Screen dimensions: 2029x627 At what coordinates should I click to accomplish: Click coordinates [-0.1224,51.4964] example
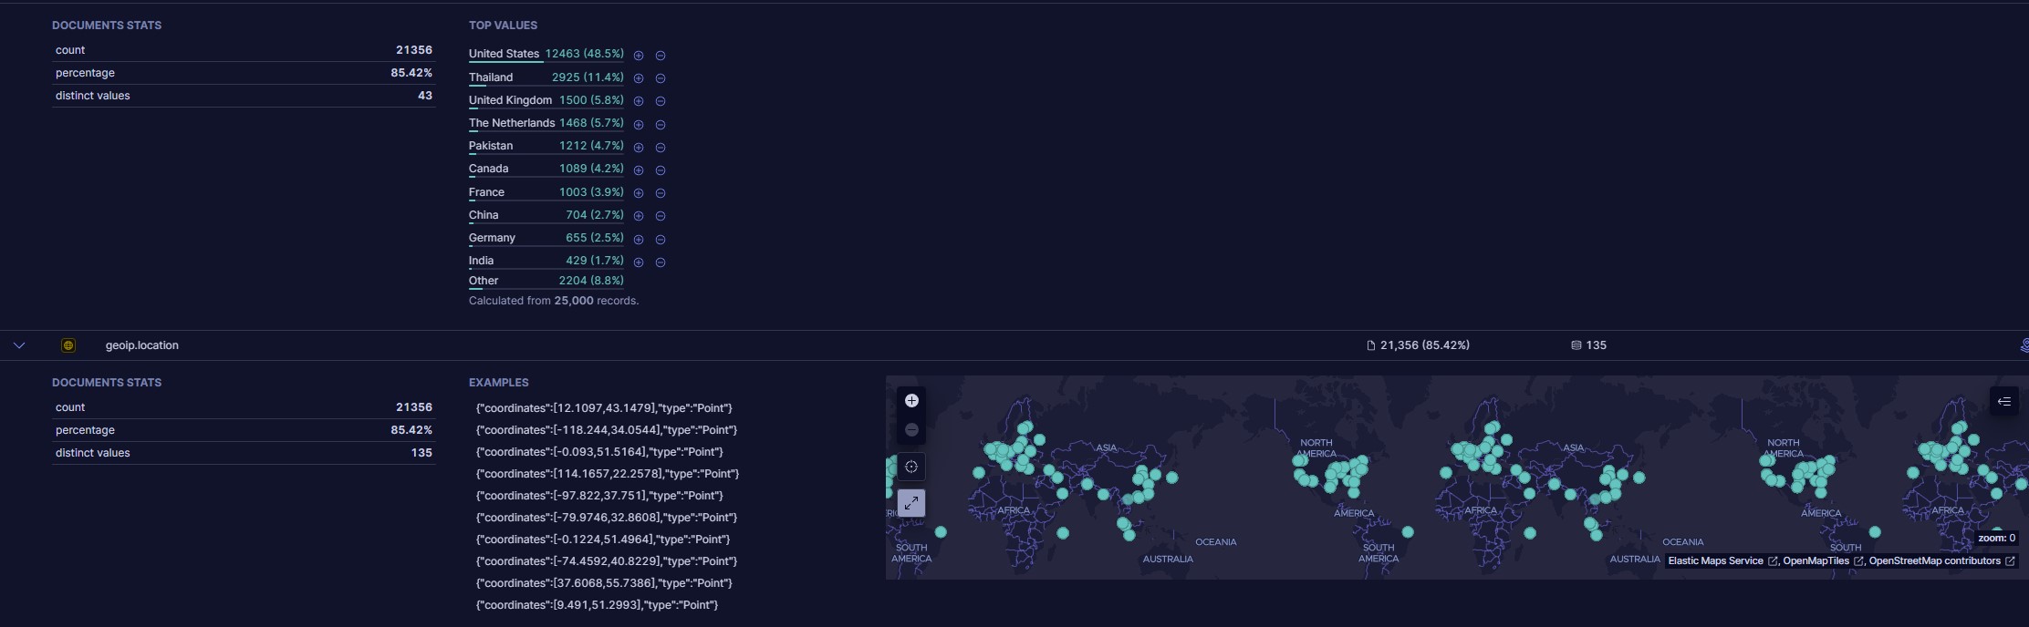click(x=603, y=540)
